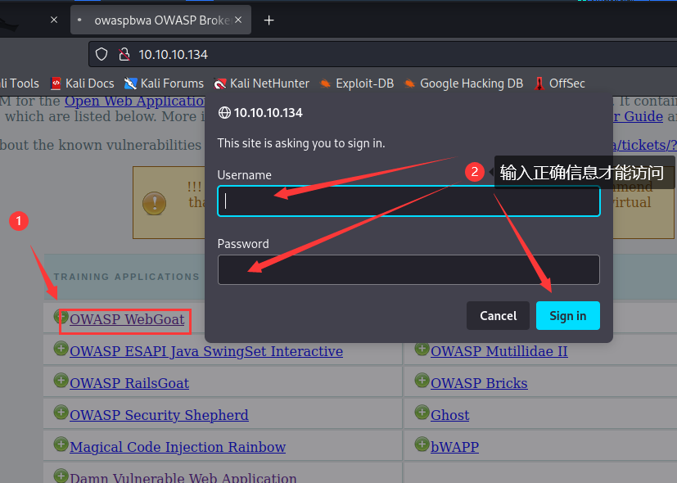Screen dimensions: 677x483
Task: Open Magical Code Injection Rainbow link
Action: click(x=178, y=447)
